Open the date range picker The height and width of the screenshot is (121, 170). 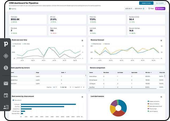[x=135, y=9]
